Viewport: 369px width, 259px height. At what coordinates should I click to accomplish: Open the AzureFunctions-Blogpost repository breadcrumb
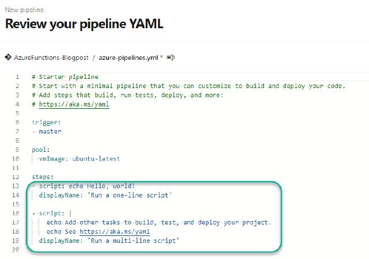tap(50, 58)
